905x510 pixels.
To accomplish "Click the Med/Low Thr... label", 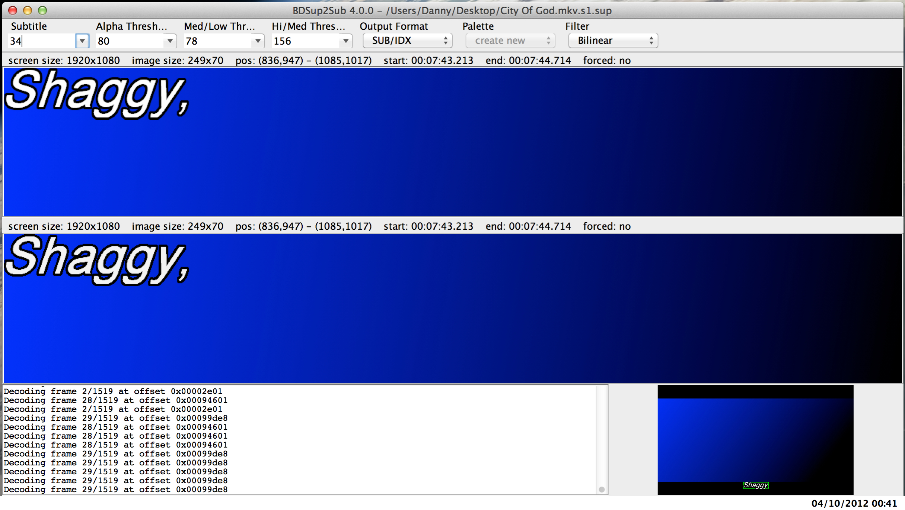I will pyautogui.click(x=219, y=26).
